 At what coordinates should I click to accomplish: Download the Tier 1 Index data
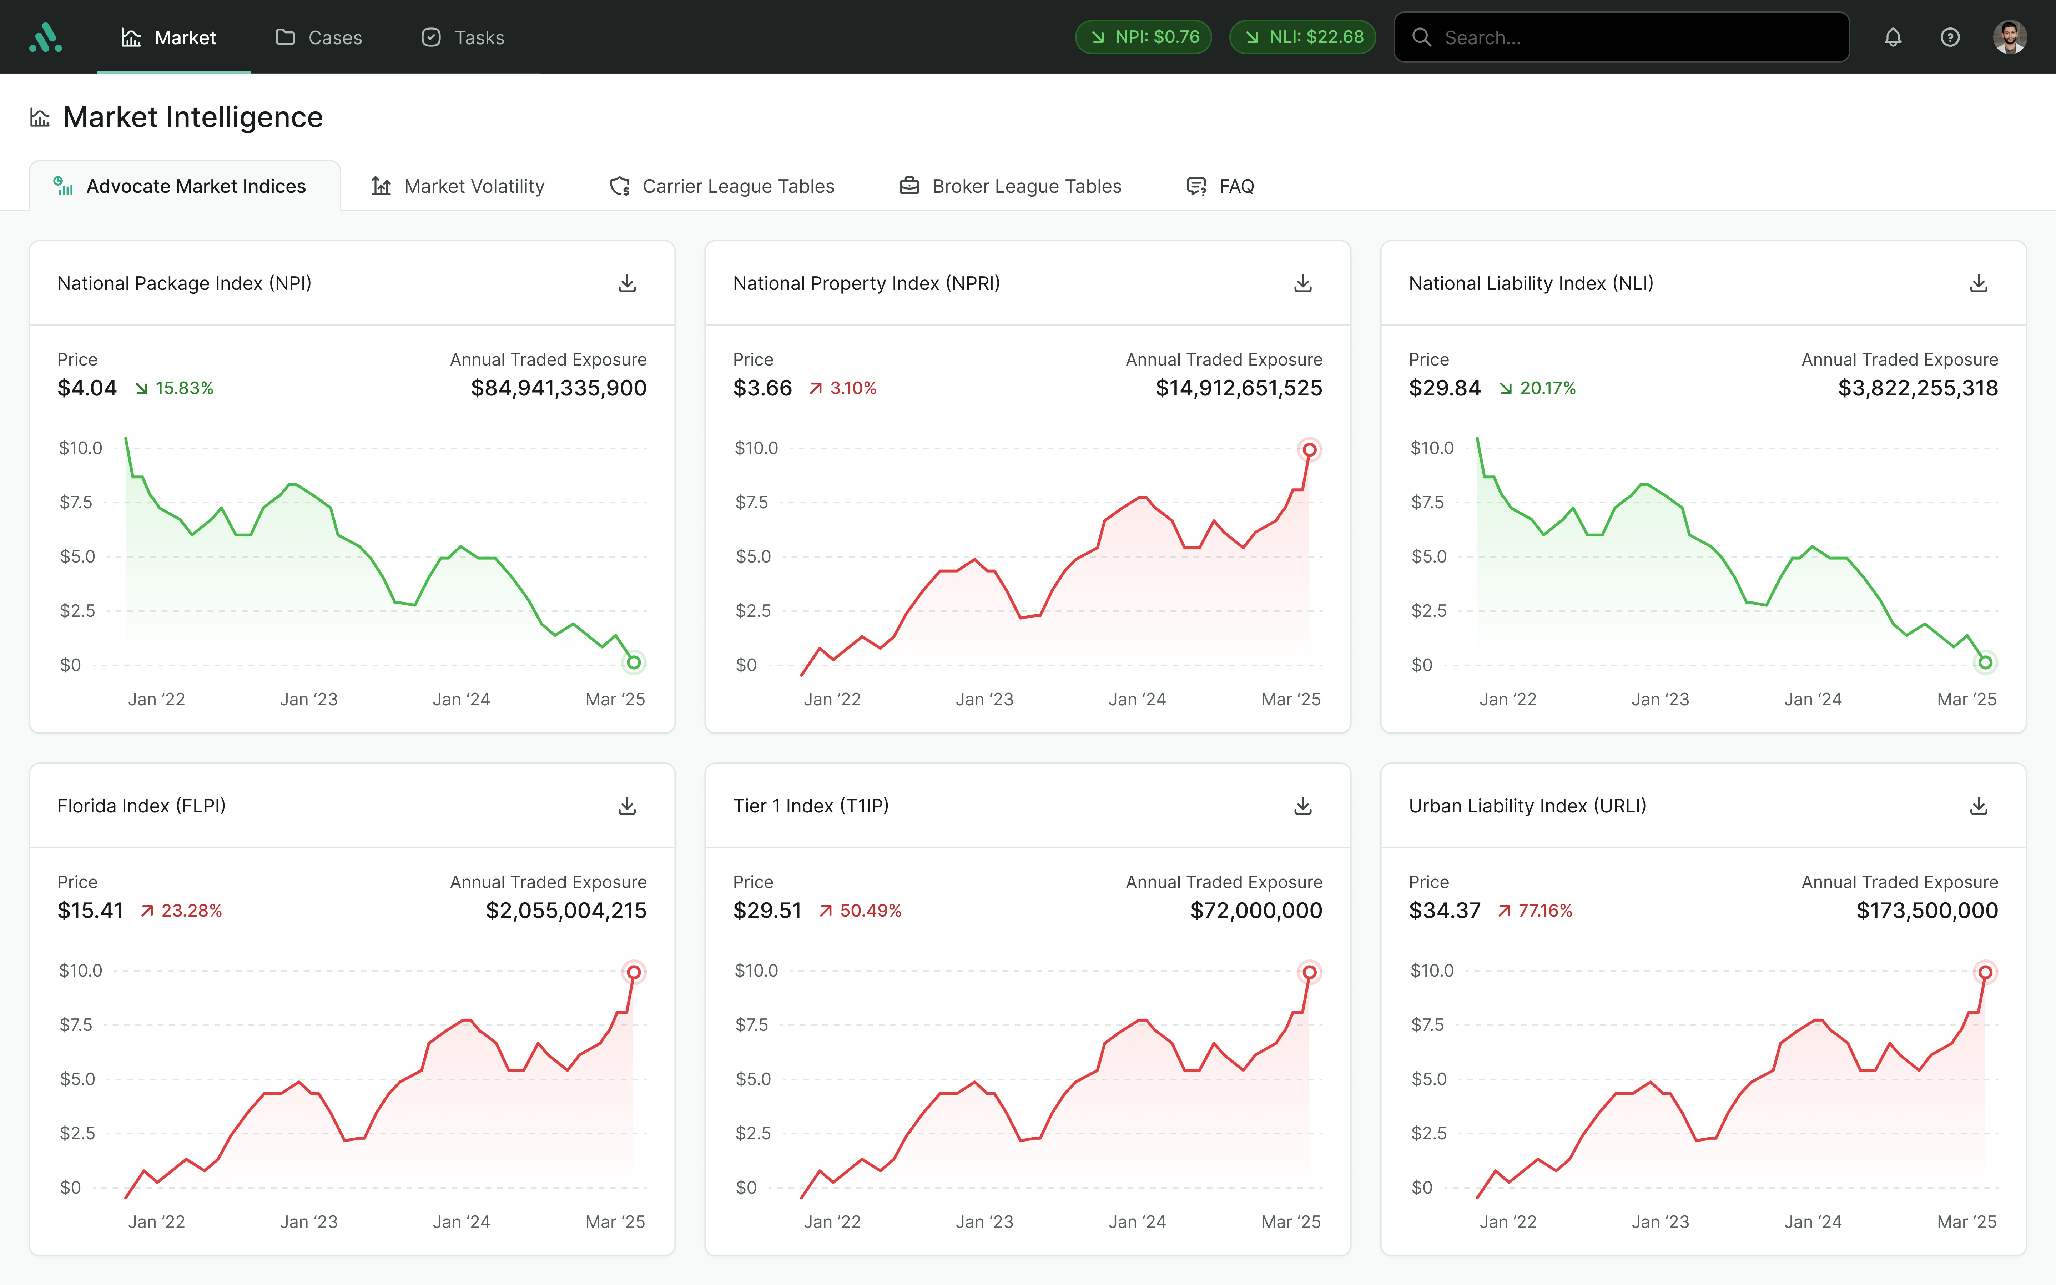tap(1302, 806)
